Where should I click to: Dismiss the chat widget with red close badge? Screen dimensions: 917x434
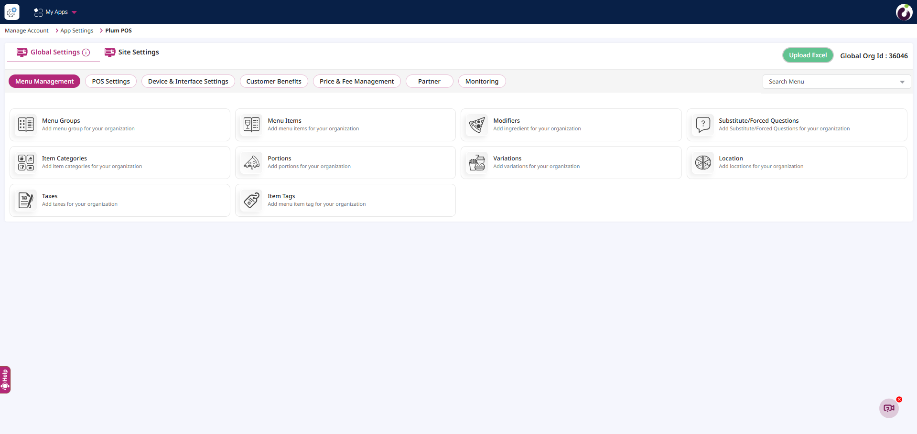tap(899, 400)
